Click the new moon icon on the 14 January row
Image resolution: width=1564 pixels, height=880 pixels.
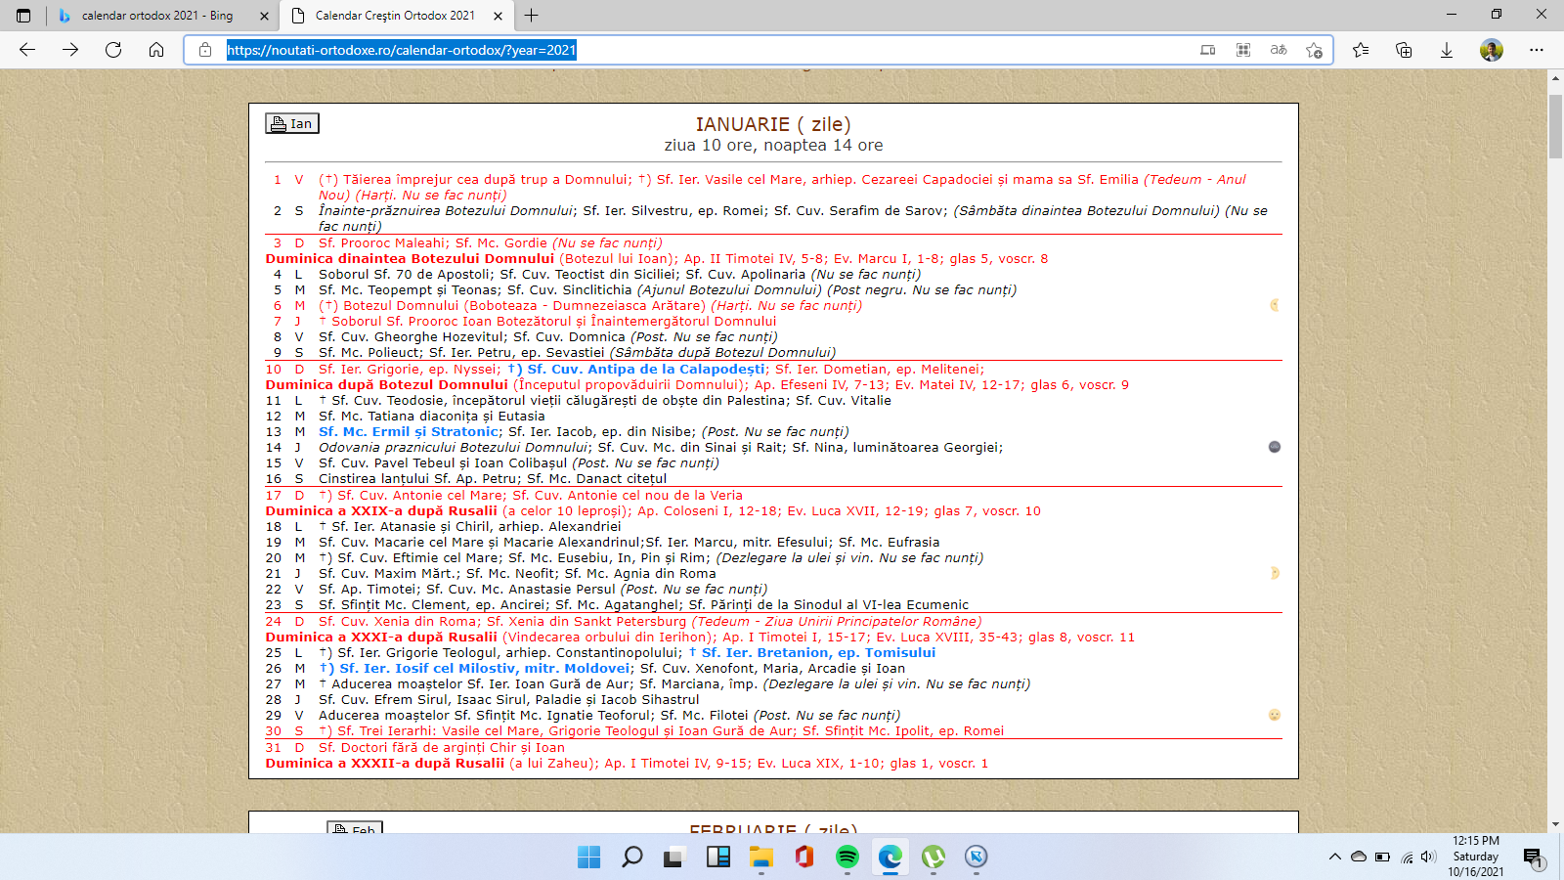coord(1274,447)
